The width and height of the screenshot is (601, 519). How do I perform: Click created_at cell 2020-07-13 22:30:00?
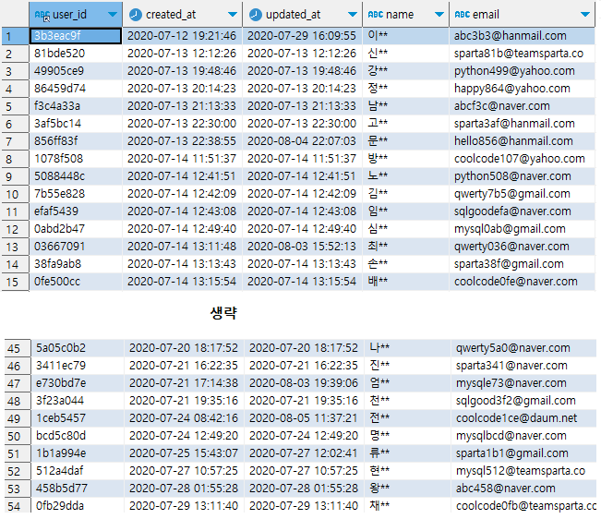coord(182,124)
